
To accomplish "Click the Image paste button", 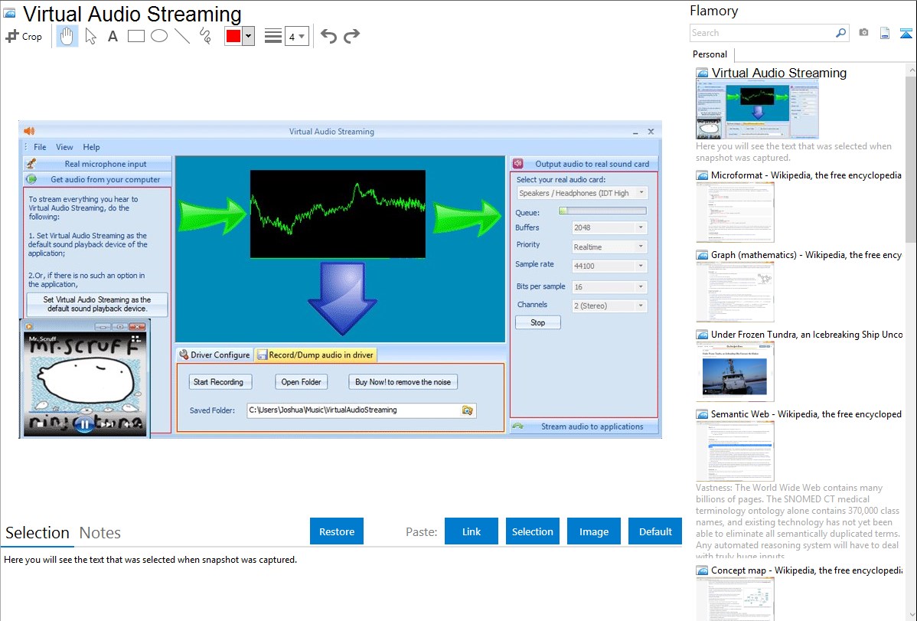I will (594, 531).
